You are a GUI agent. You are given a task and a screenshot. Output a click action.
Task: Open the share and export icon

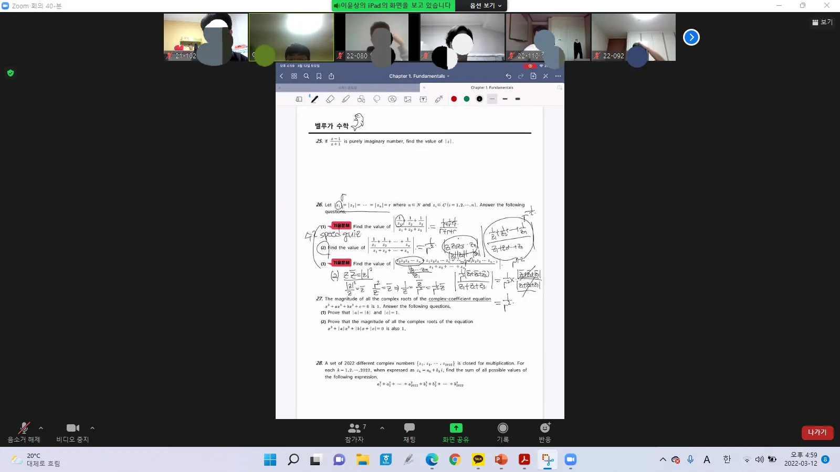tap(331, 76)
